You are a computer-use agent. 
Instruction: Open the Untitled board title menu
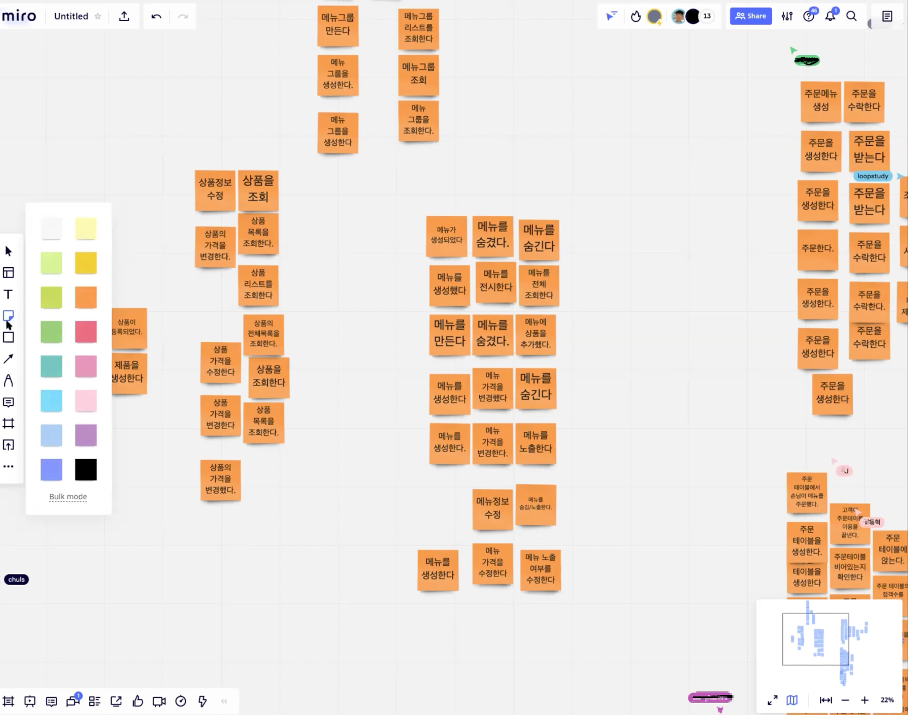71,16
